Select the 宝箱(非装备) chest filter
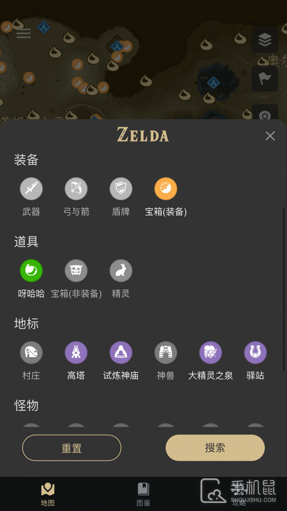The image size is (287, 511). pos(76,271)
